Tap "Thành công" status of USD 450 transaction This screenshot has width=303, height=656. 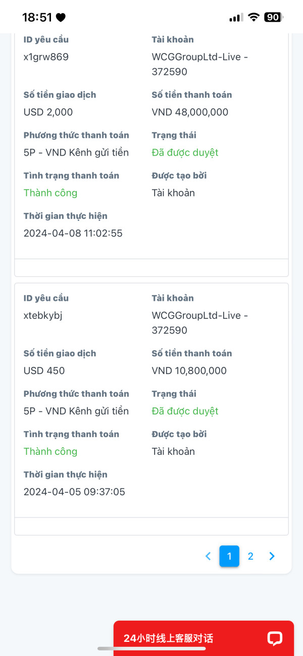pyautogui.click(x=50, y=451)
